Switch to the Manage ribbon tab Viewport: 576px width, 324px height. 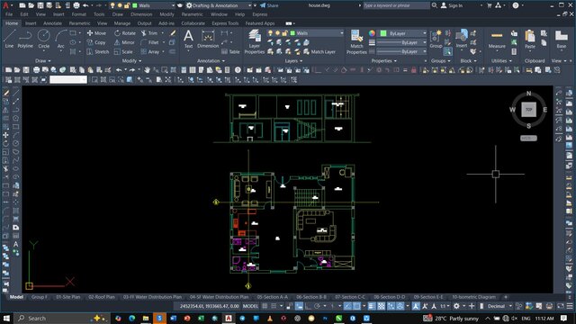click(122, 23)
